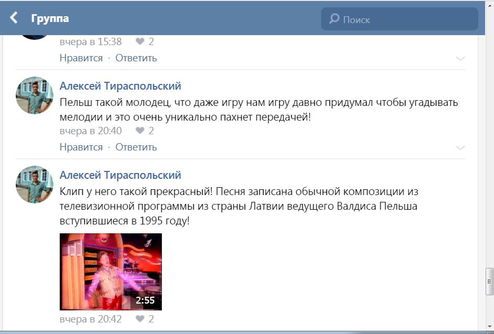Click the back arrow in the header
494x334 pixels.
(x=14, y=18)
